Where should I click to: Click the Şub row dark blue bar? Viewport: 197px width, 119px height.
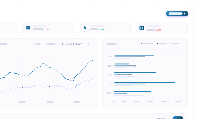122,64
